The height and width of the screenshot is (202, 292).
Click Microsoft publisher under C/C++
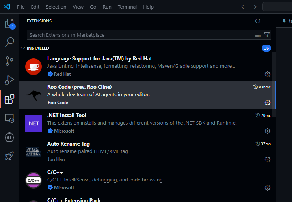64,188
